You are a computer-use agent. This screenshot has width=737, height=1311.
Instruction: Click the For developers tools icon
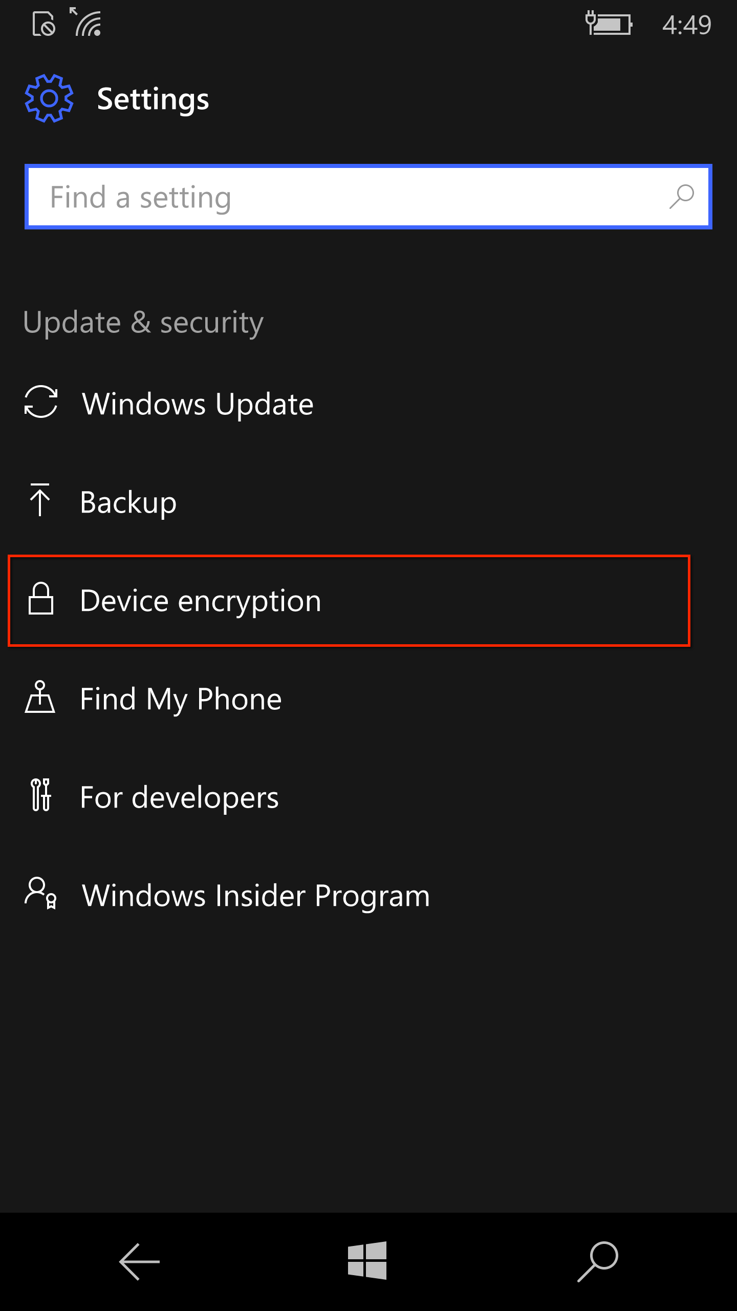click(x=41, y=795)
